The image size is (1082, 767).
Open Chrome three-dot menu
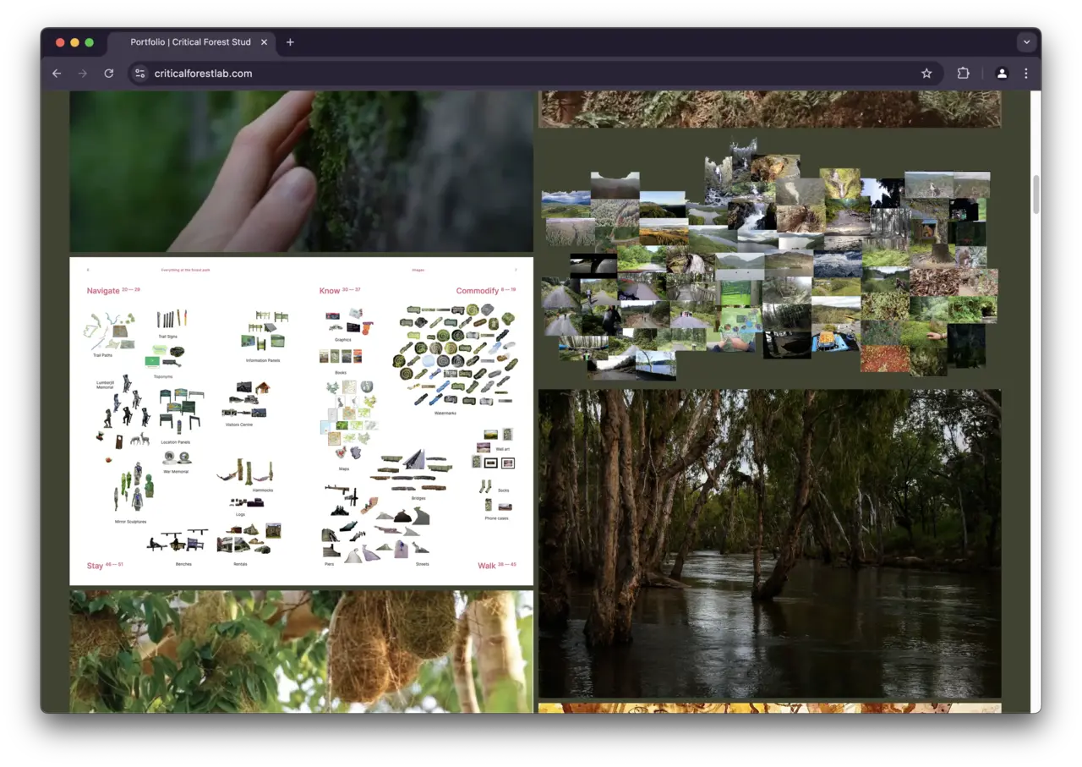point(1026,74)
